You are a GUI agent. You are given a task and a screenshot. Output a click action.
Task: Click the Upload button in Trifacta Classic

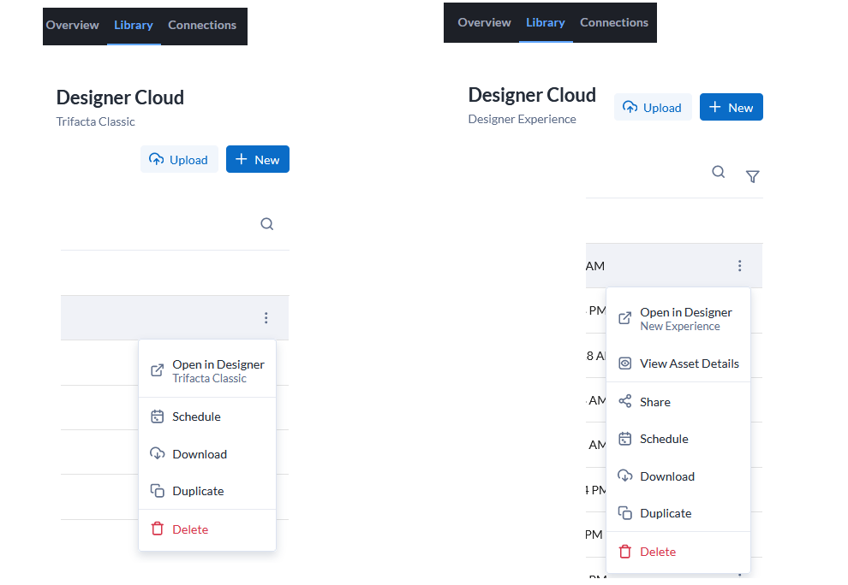point(179,159)
